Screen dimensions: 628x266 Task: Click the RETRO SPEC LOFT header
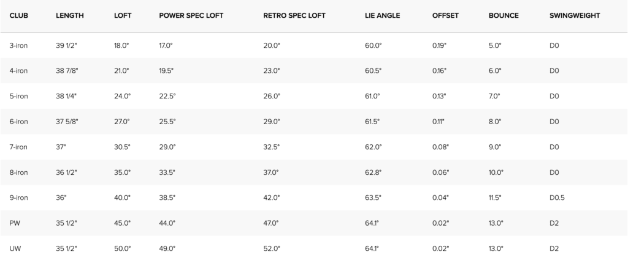coord(294,15)
